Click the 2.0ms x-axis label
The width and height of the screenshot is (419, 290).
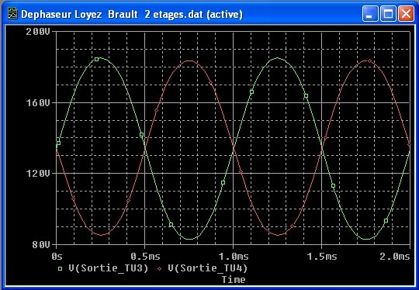coord(395,257)
